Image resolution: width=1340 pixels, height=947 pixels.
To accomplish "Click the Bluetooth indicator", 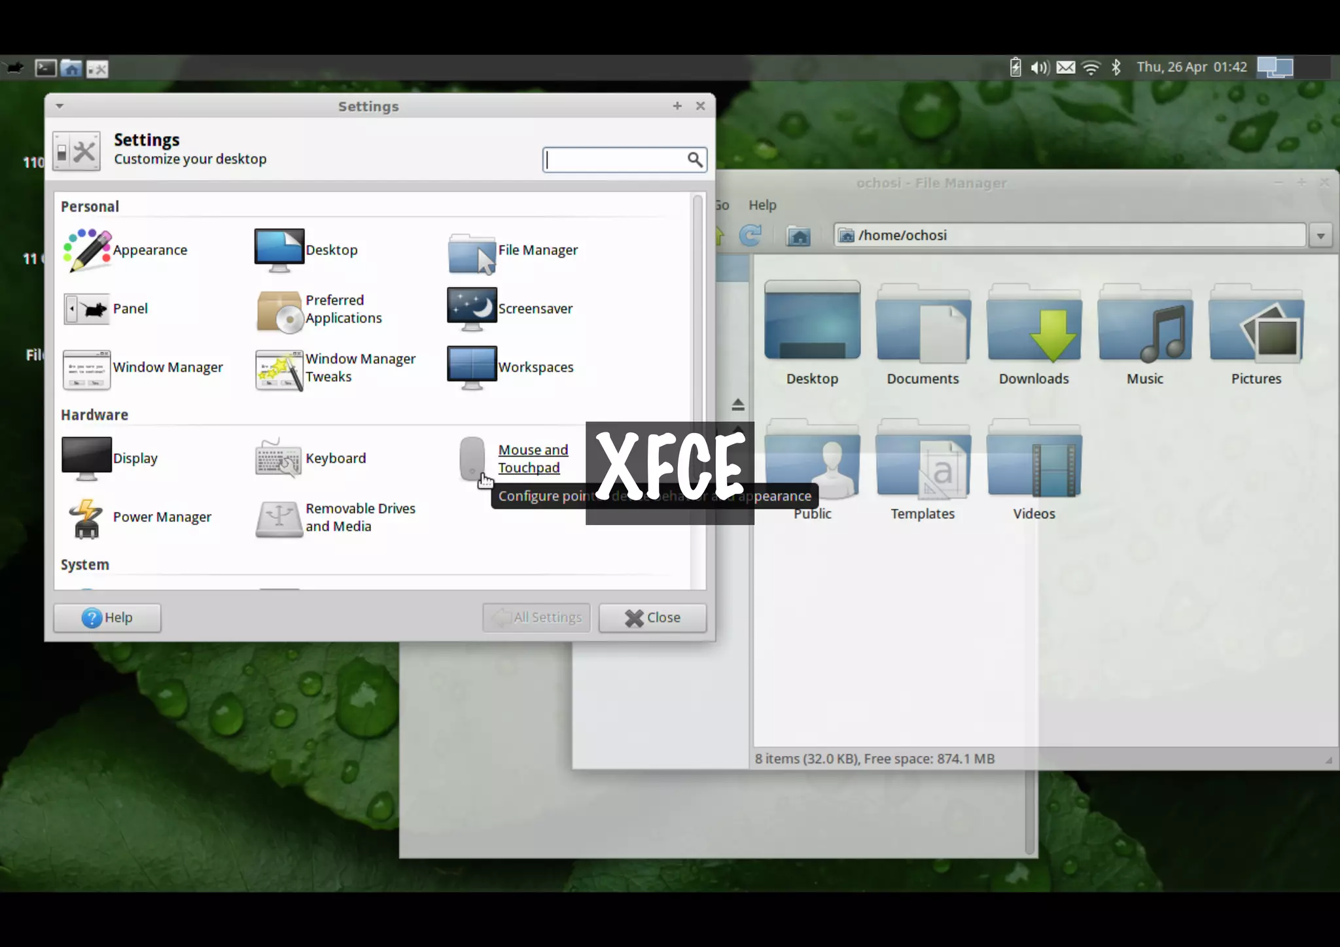I will pyautogui.click(x=1116, y=67).
